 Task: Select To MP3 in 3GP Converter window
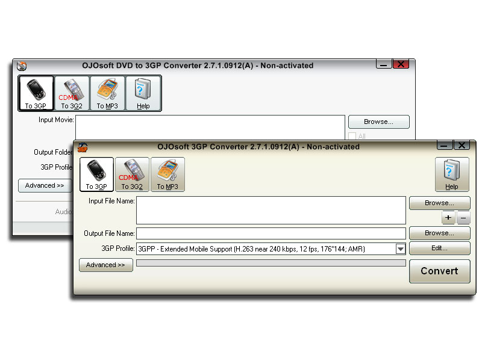click(168, 174)
